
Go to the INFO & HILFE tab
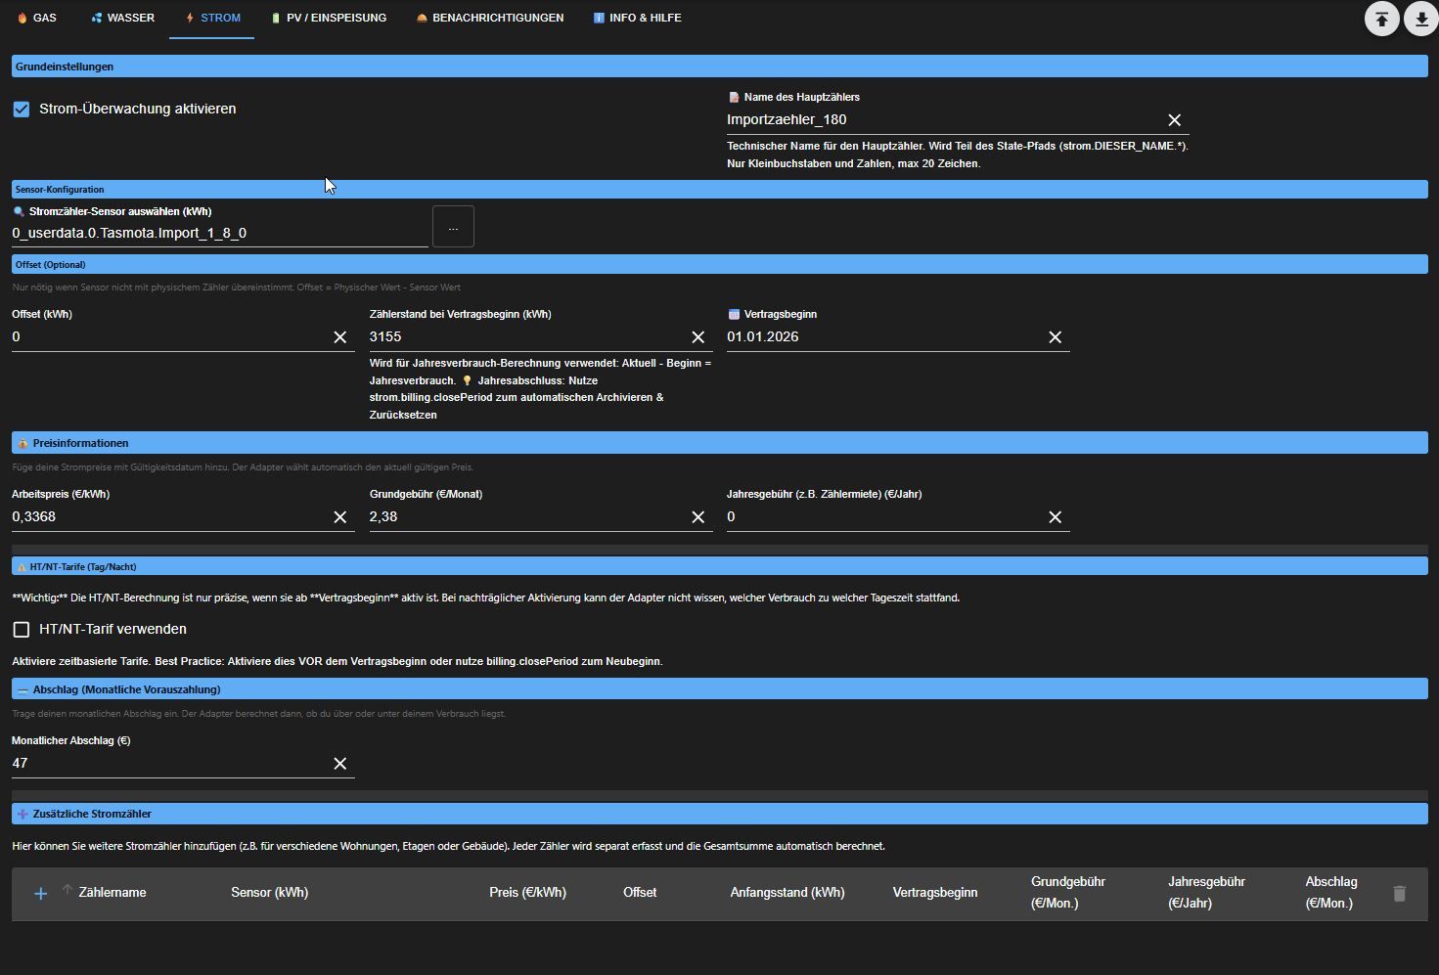638,19
